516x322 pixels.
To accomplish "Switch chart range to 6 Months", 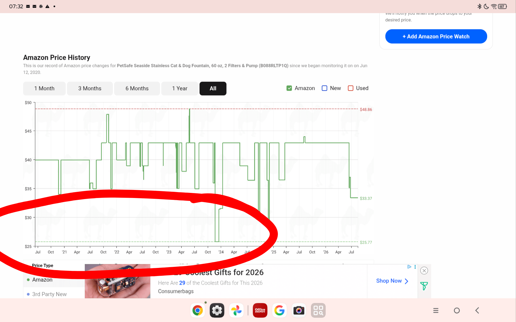I will (137, 89).
